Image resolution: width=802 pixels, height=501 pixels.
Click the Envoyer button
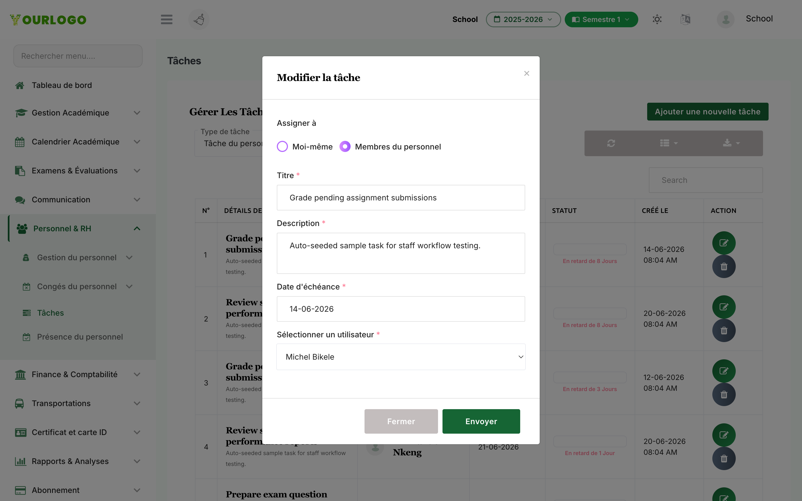(x=481, y=421)
